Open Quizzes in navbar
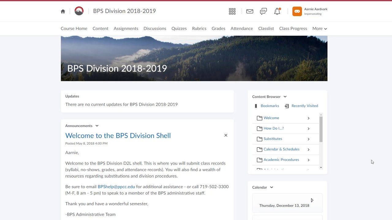Screen dimensions: 392x220 [179, 28]
